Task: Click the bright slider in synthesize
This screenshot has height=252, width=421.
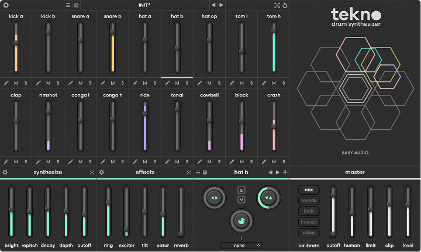Action: [11, 212]
